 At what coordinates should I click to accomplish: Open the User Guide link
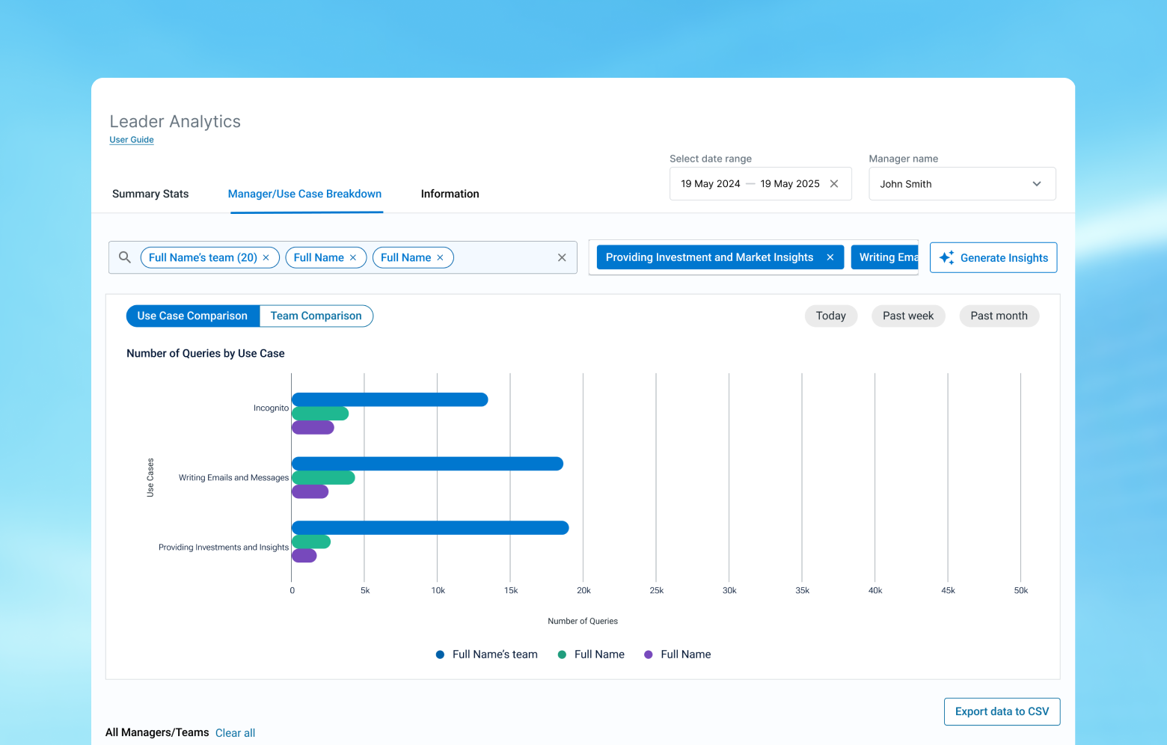click(x=132, y=140)
